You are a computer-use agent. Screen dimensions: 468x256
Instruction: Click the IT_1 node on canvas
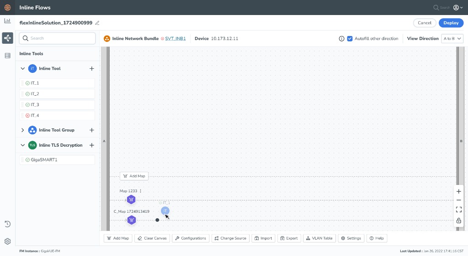pos(165,211)
